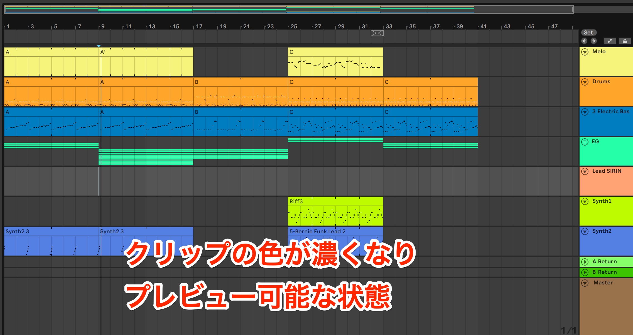
Task: Select the Master track name
Action: [x=603, y=283]
